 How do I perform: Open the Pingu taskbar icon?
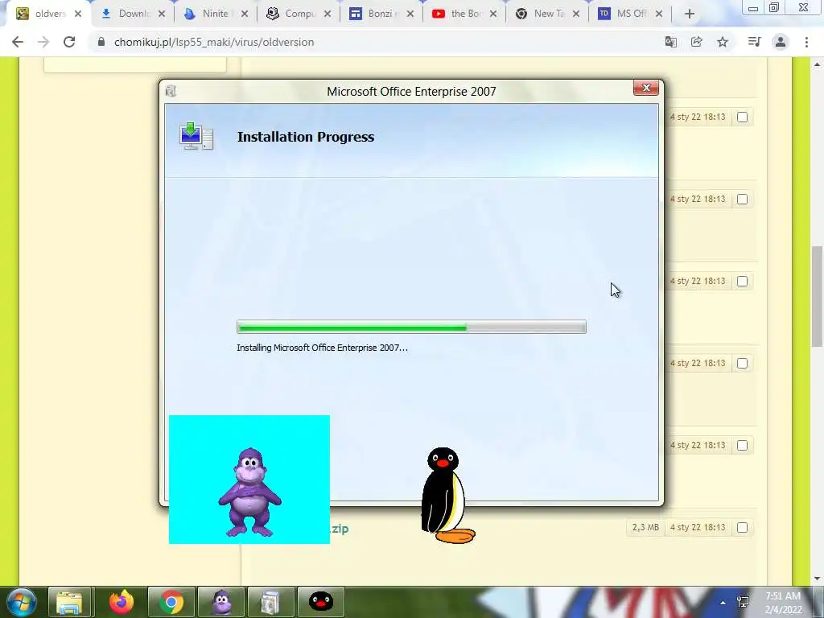tap(320, 602)
